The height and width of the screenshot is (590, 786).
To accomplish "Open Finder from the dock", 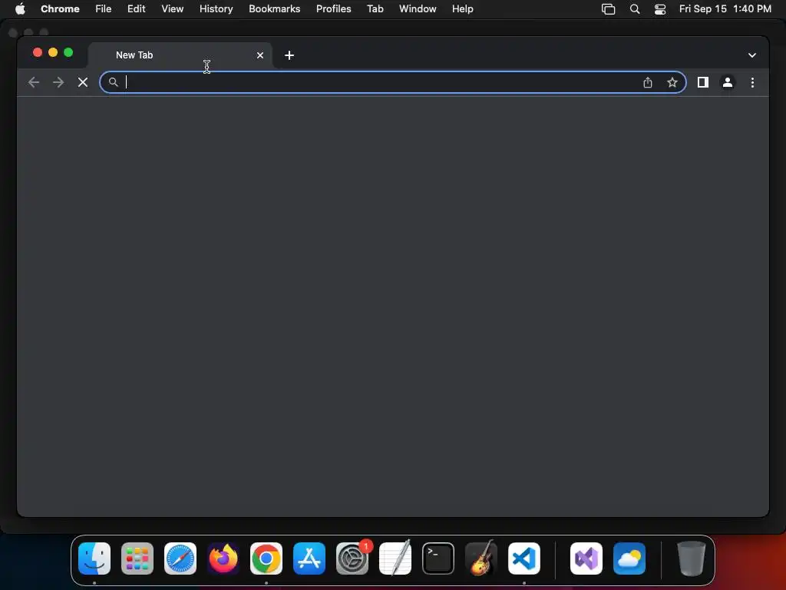I will click(x=94, y=559).
